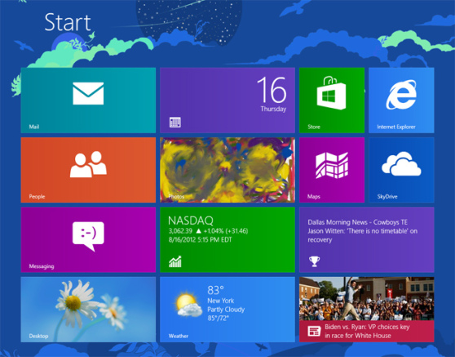Image resolution: width=455 pixels, height=357 pixels.
Task: Click the Partly Cloudy condition text
Action: coord(226,310)
